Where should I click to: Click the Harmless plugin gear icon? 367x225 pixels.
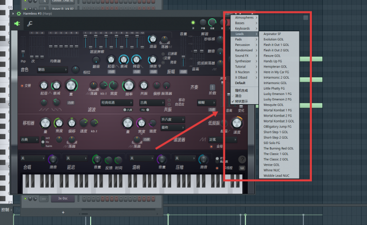click(x=19, y=13)
